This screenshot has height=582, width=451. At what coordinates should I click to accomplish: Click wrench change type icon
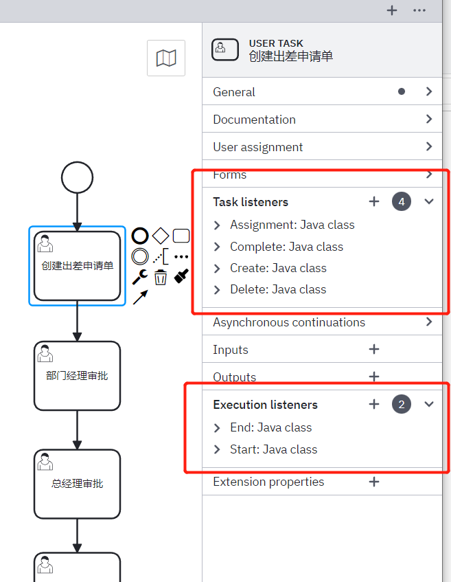coord(140,277)
